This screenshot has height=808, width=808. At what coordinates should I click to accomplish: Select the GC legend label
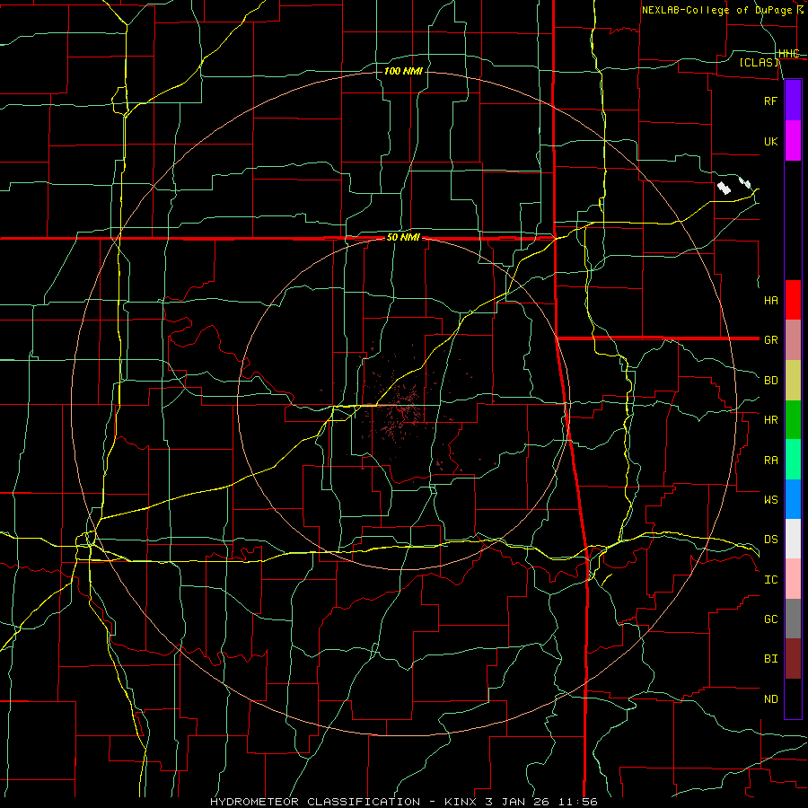click(770, 619)
